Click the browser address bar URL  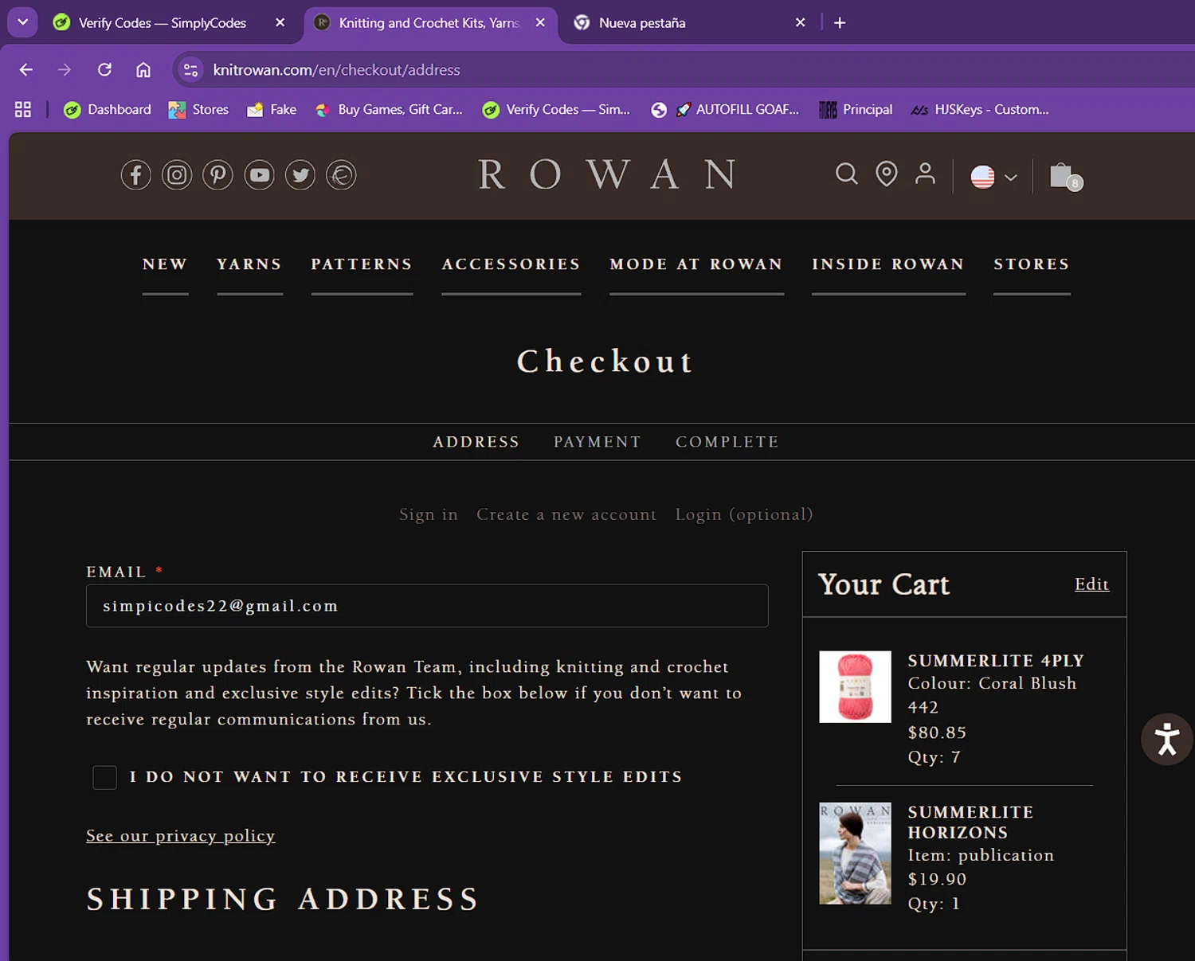click(x=337, y=70)
